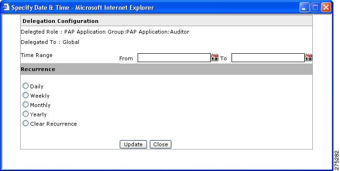The width and height of the screenshot is (340, 171).
Task: Close the window with the red X
Action: pyautogui.click(x=326, y=7)
